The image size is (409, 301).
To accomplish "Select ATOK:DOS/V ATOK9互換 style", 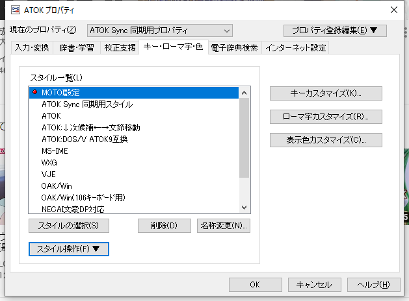I will (134, 139).
